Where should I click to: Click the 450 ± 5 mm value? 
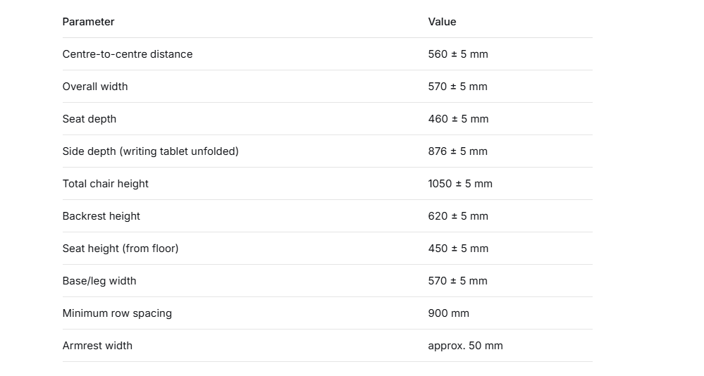tap(458, 248)
